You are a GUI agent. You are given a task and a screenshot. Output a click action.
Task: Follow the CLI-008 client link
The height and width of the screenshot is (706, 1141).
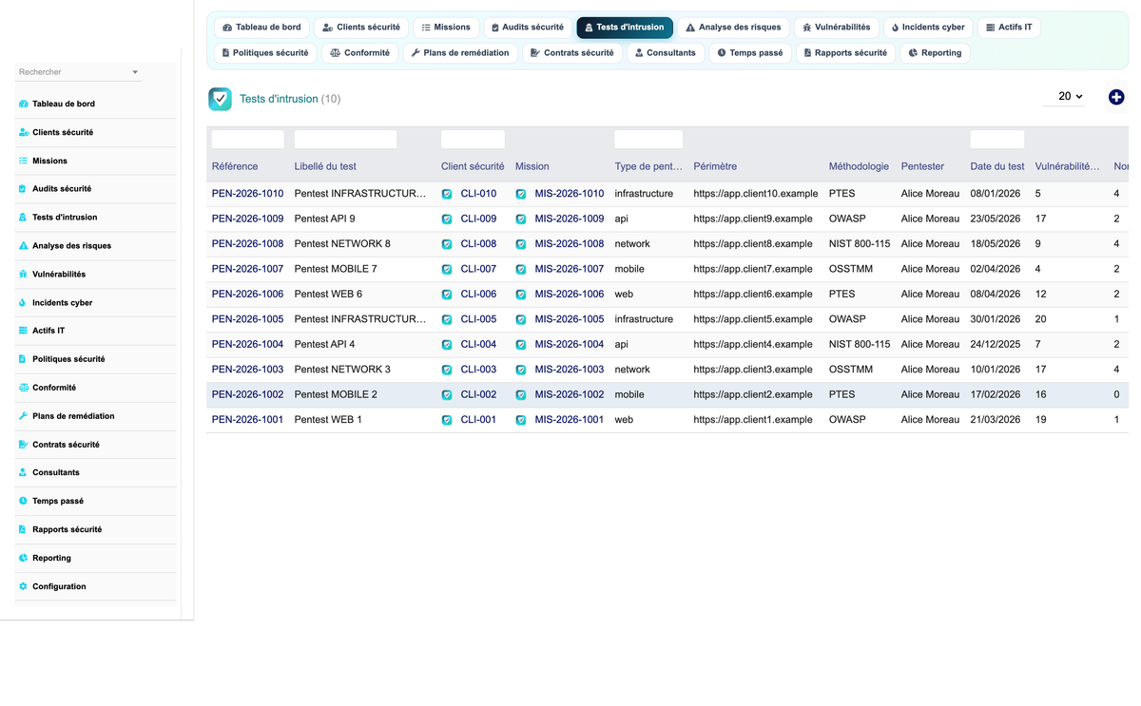[x=478, y=244]
